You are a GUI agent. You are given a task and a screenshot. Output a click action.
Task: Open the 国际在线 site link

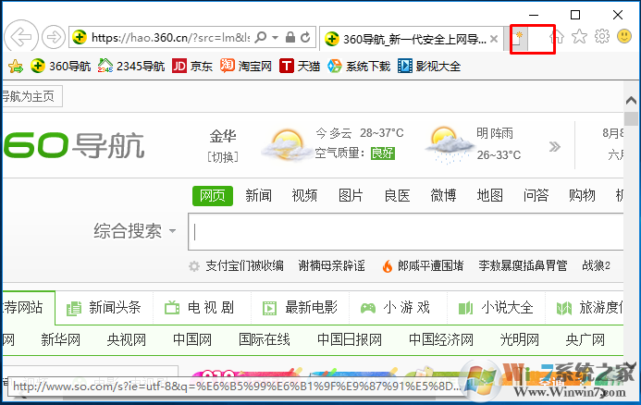[265, 339]
